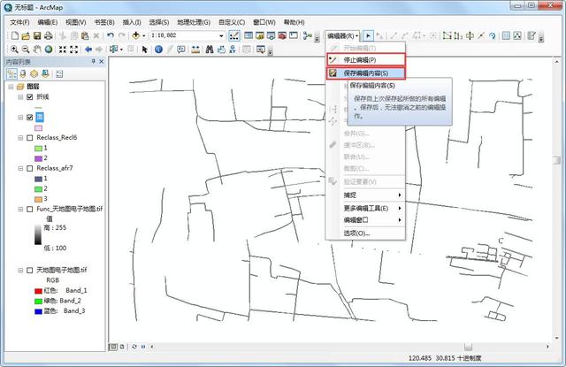Image resolution: width=566 pixels, height=367 pixels.
Task: Open the Attributes window icon
Action: pyautogui.click(x=506, y=35)
